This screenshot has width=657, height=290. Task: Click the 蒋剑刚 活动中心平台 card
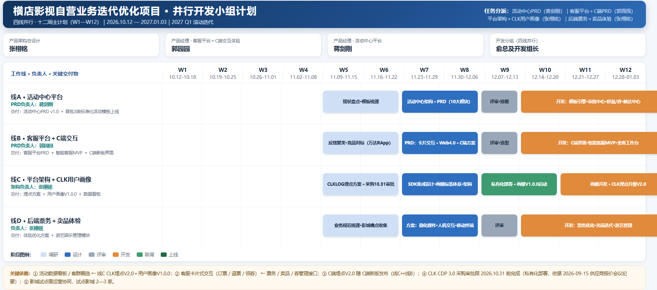pyautogui.click(x=405, y=45)
